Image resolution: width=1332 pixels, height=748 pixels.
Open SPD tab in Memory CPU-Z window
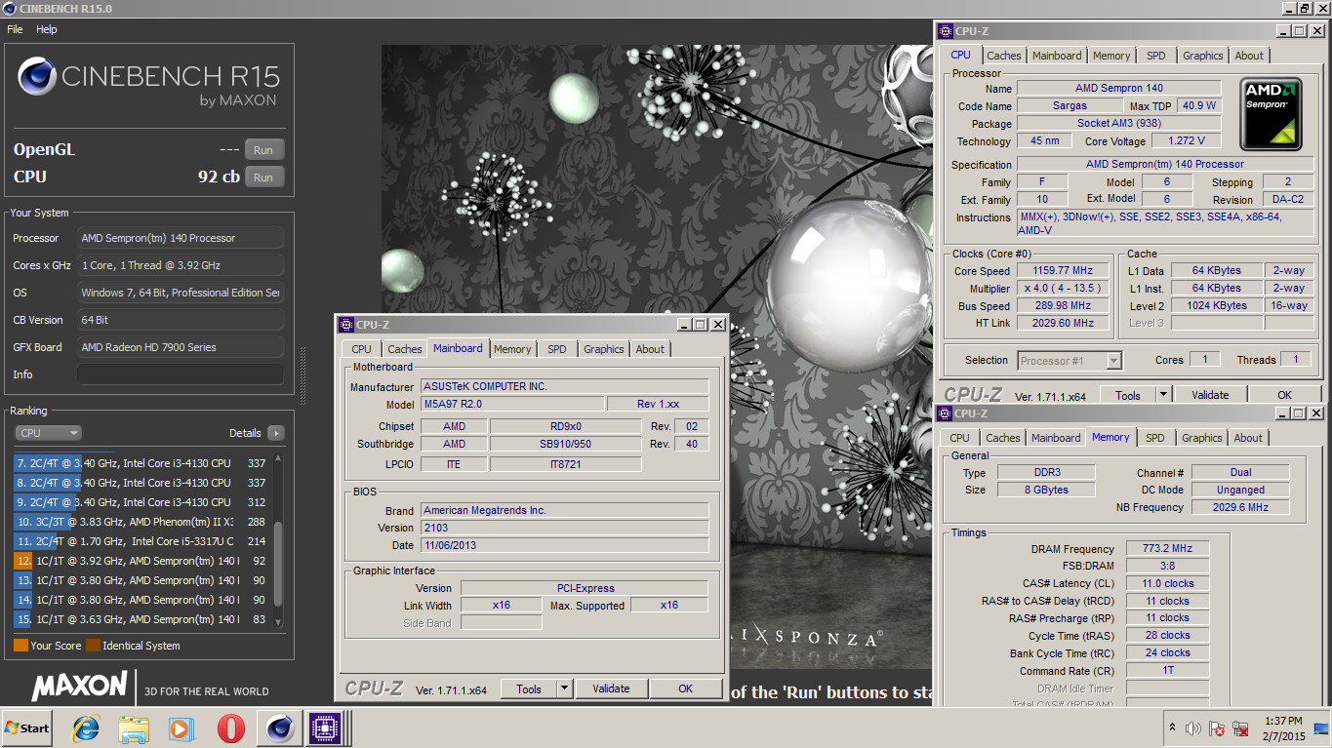coord(1155,438)
